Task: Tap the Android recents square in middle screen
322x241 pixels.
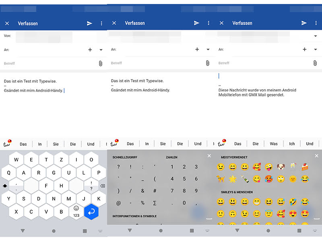Action: click(x=192, y=231)
